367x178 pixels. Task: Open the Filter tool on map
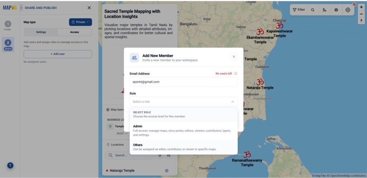tap(299, 10)
